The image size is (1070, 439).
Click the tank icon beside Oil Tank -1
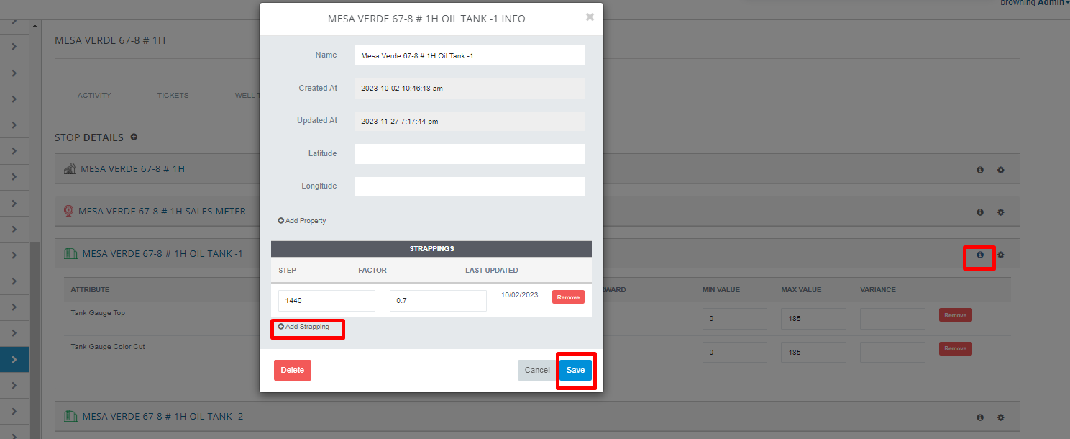70,253
